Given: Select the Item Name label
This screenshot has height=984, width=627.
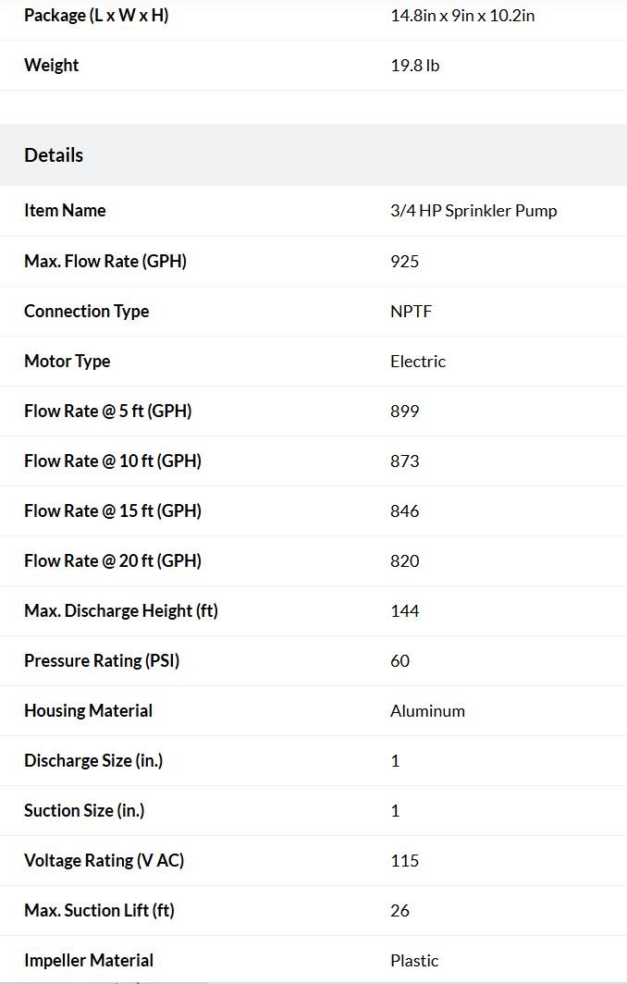Looking at the screenshot, I should tap(65, 210).
